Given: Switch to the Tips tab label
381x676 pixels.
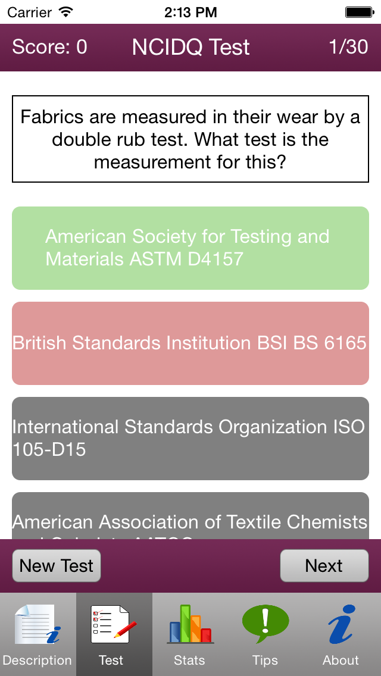Looking at the screenshot, I should click(265, 660).
